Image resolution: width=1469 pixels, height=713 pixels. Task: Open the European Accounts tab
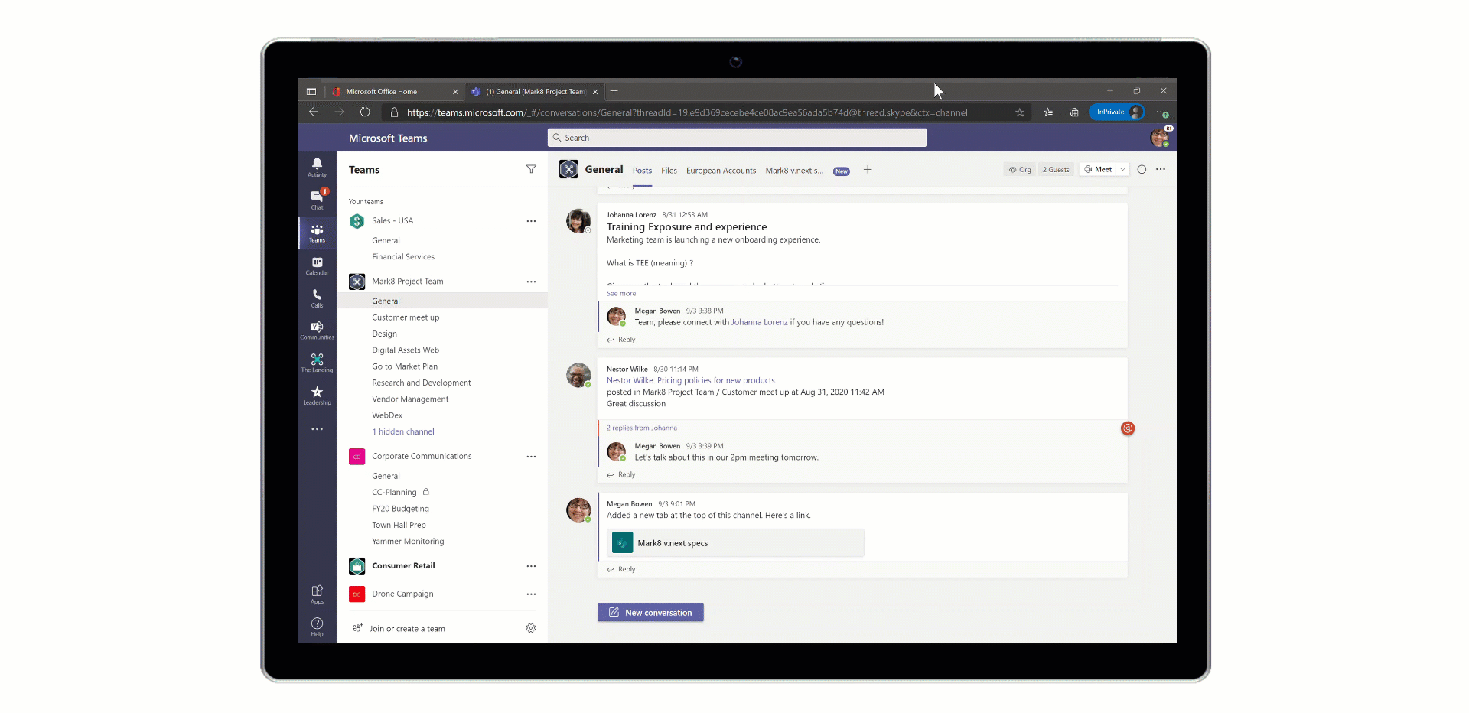[721, 171]
